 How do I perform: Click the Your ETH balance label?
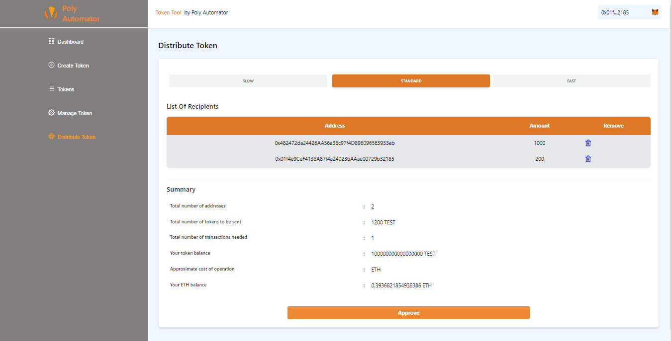(188, 285)
